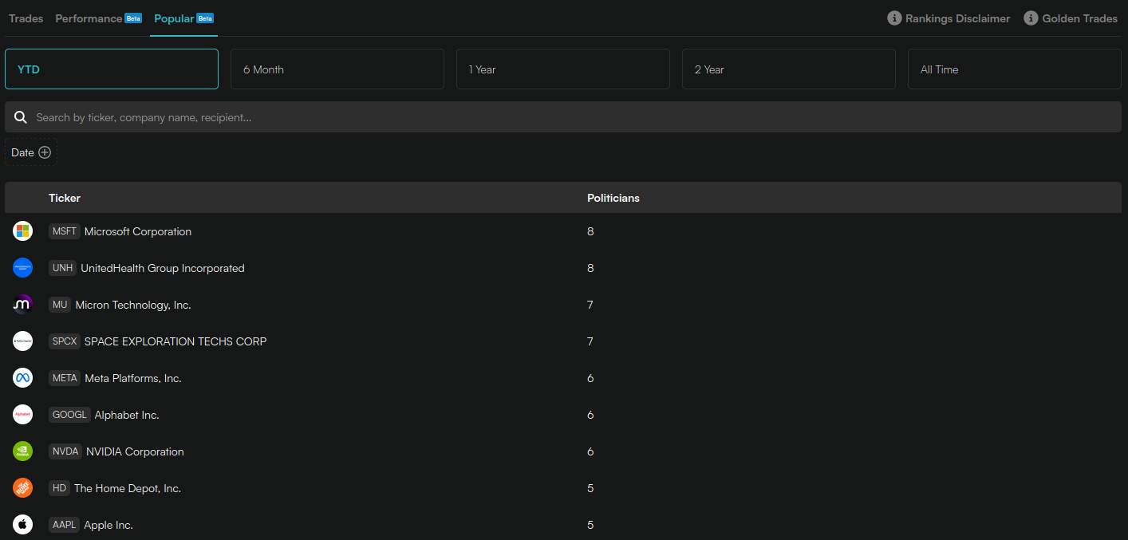Click the UnitedHealth Group logo icon
The height and width of the screenshot is (540, 1128).
click(23, 268)
